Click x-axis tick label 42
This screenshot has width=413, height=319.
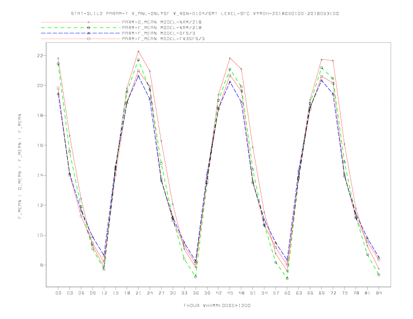[x=218, y=293]
